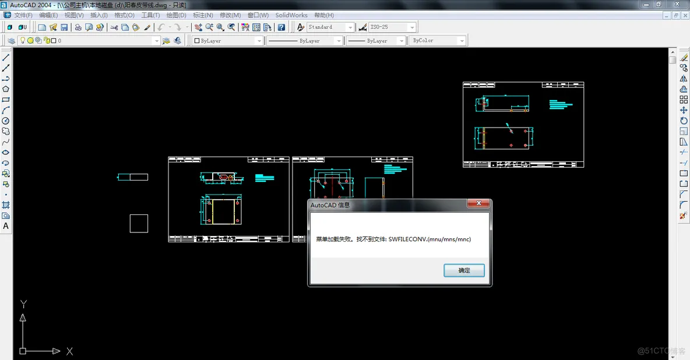Screen dimensions: 690x360
Task: Activate the Zoom Realtime icon
Action: (209, 27)
